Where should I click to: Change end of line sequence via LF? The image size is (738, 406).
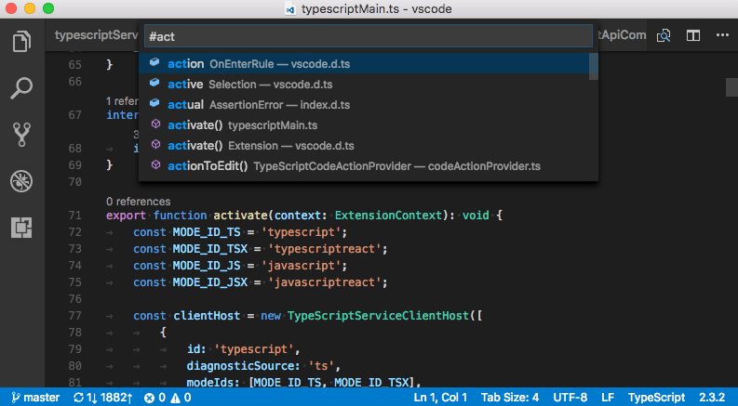pyautogui.click(x=608, y=398)
